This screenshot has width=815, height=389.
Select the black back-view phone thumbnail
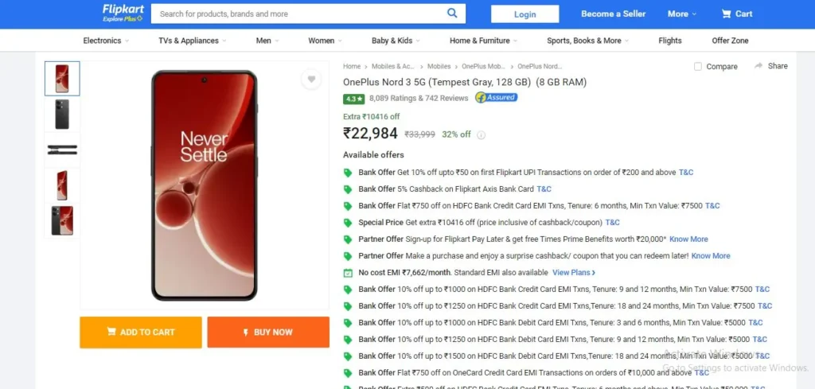[x=62, y=115]
